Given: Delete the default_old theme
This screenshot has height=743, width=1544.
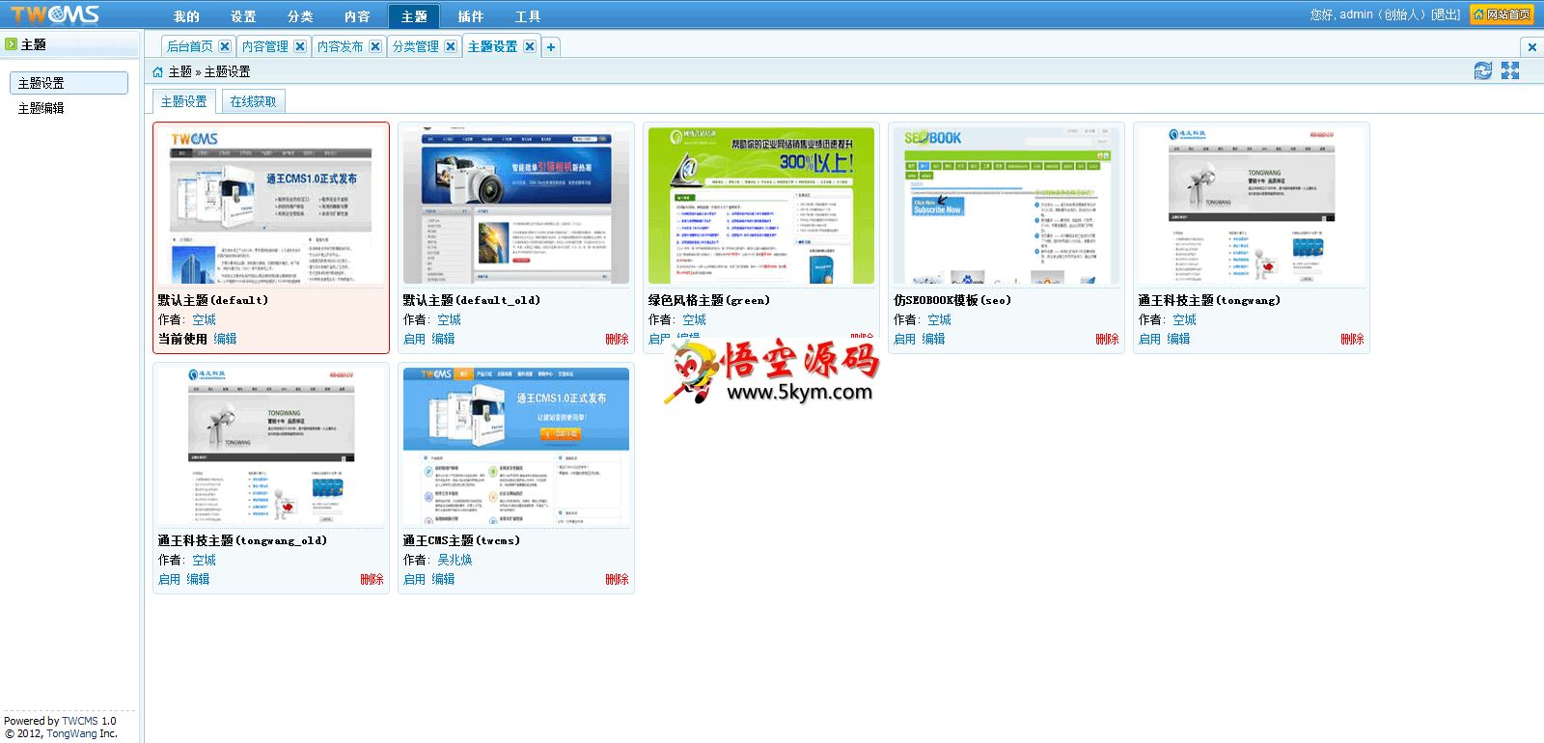Looking at the screenshot, I should click(617, 339).
